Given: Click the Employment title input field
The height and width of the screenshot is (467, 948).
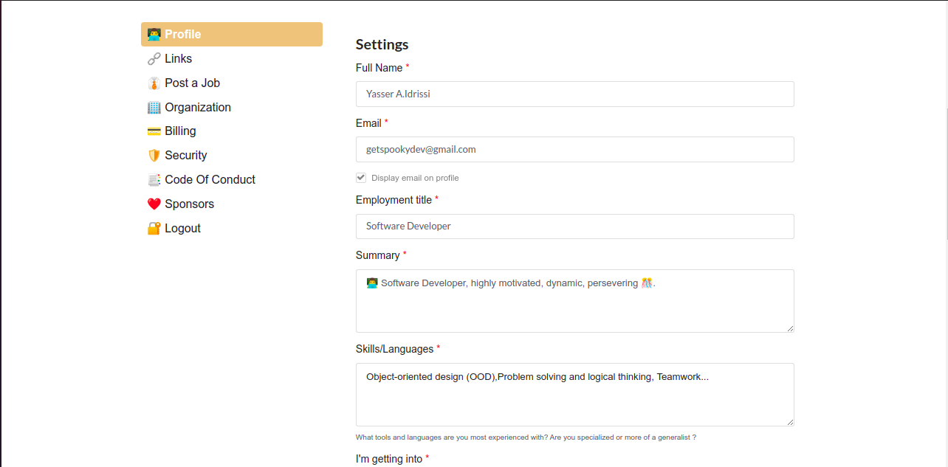Looking at the screenshot, I should coord(574,226).
